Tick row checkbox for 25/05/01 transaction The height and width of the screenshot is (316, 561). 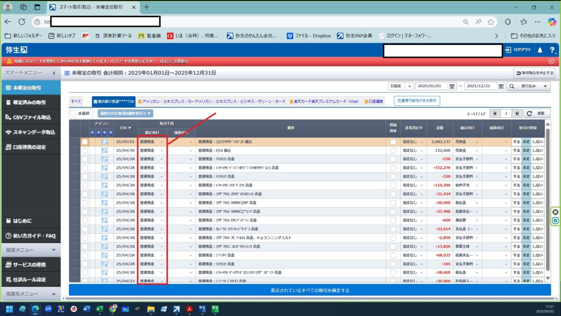point(85,142)
